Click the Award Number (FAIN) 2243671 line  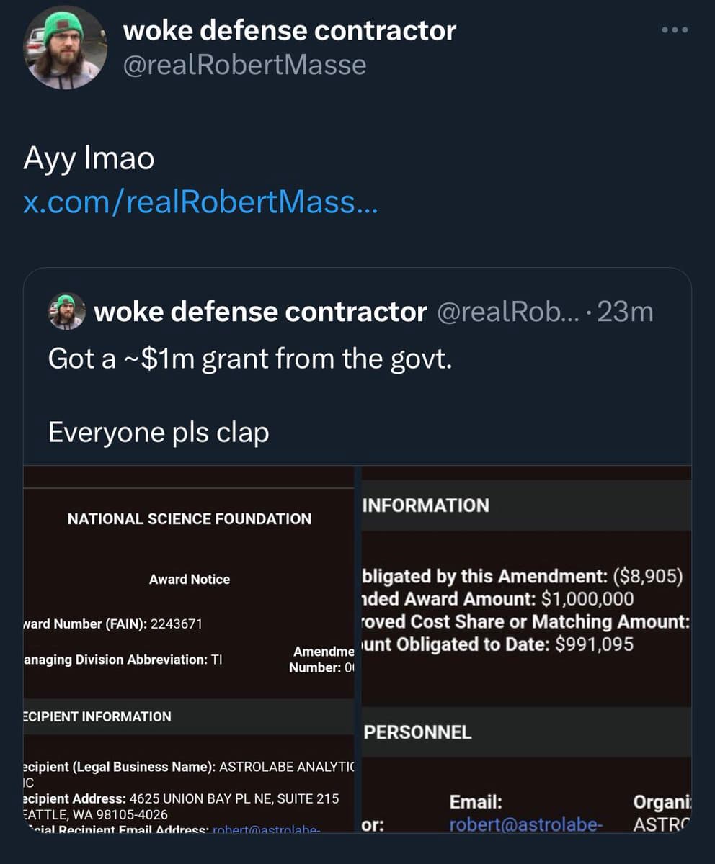coord(113,624)
